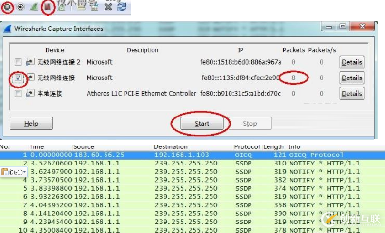The height and width of the screenshot is (233, 385).
Task: Minimize the Capture Interfaces dialog
Action: pyautogui.click(x=329, y=26)
